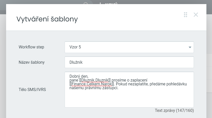Place cursor after the word zástupci

point(119,88)
